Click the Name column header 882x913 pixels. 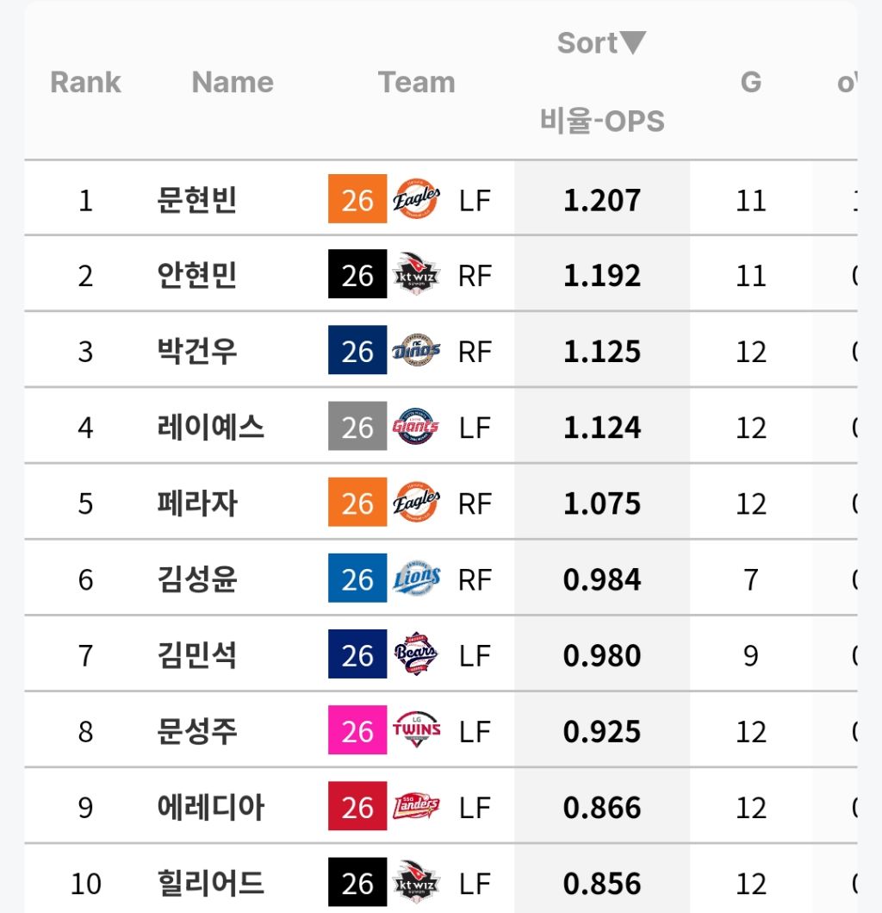pos(233,82)
